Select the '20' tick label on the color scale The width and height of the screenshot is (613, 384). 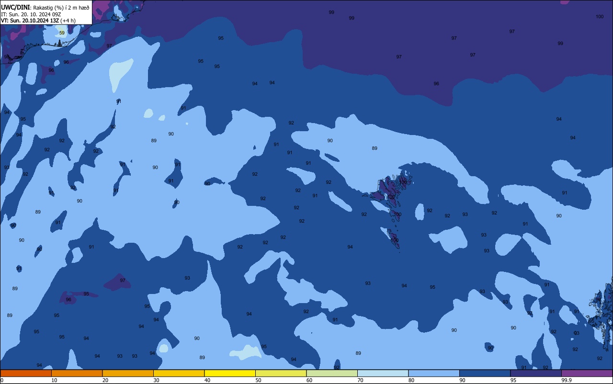pyautogui.click(x=105, y=380)
